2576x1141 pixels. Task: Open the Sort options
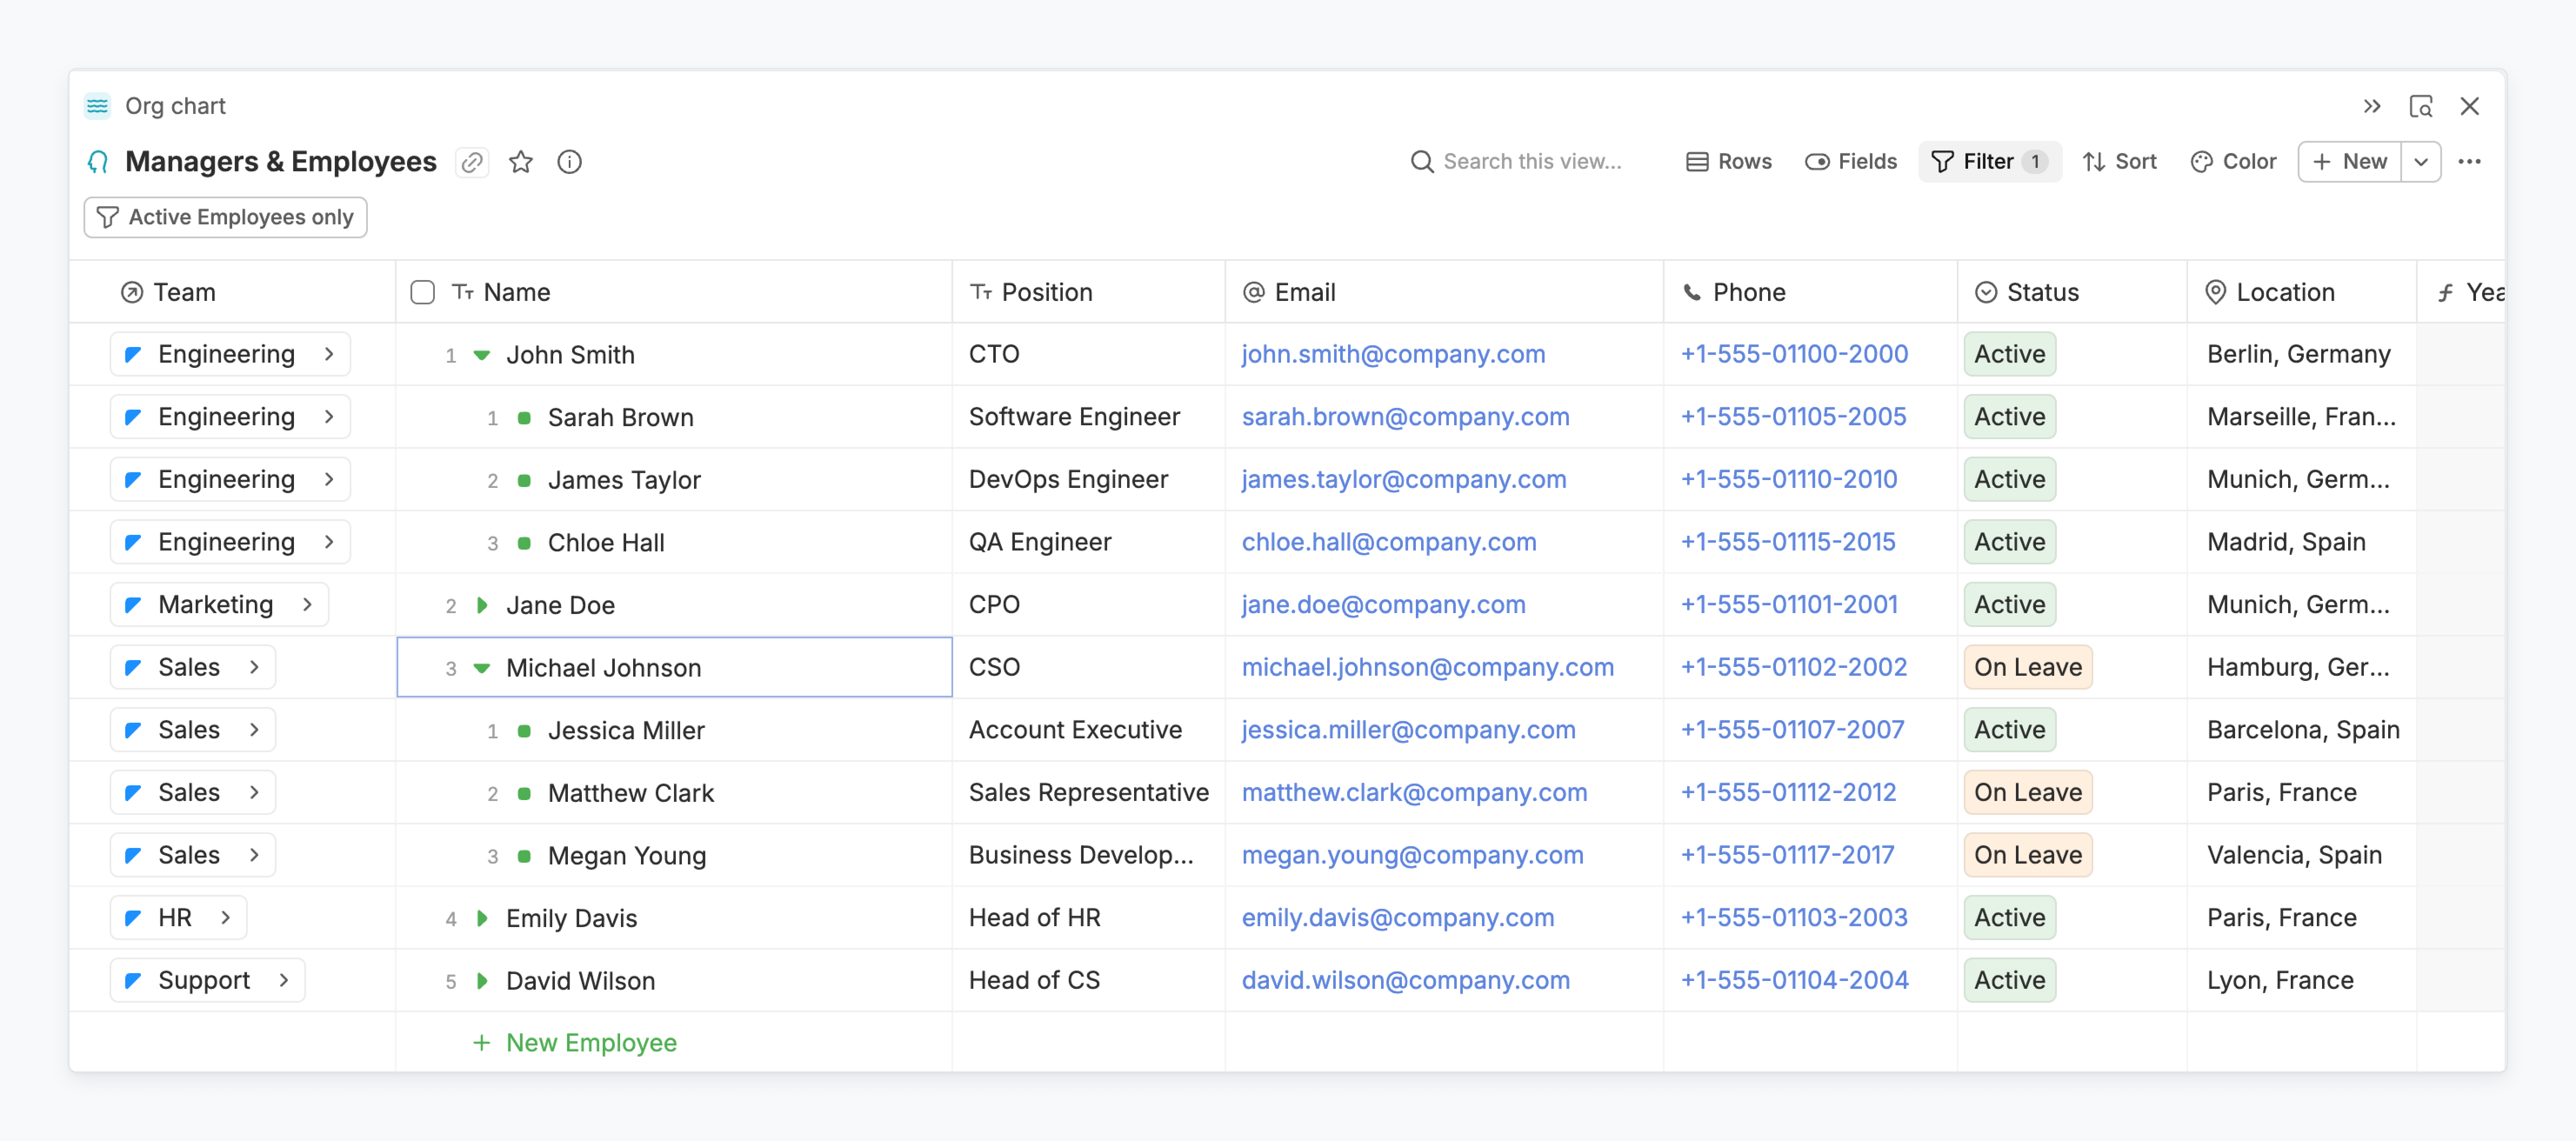point(2119,162)
